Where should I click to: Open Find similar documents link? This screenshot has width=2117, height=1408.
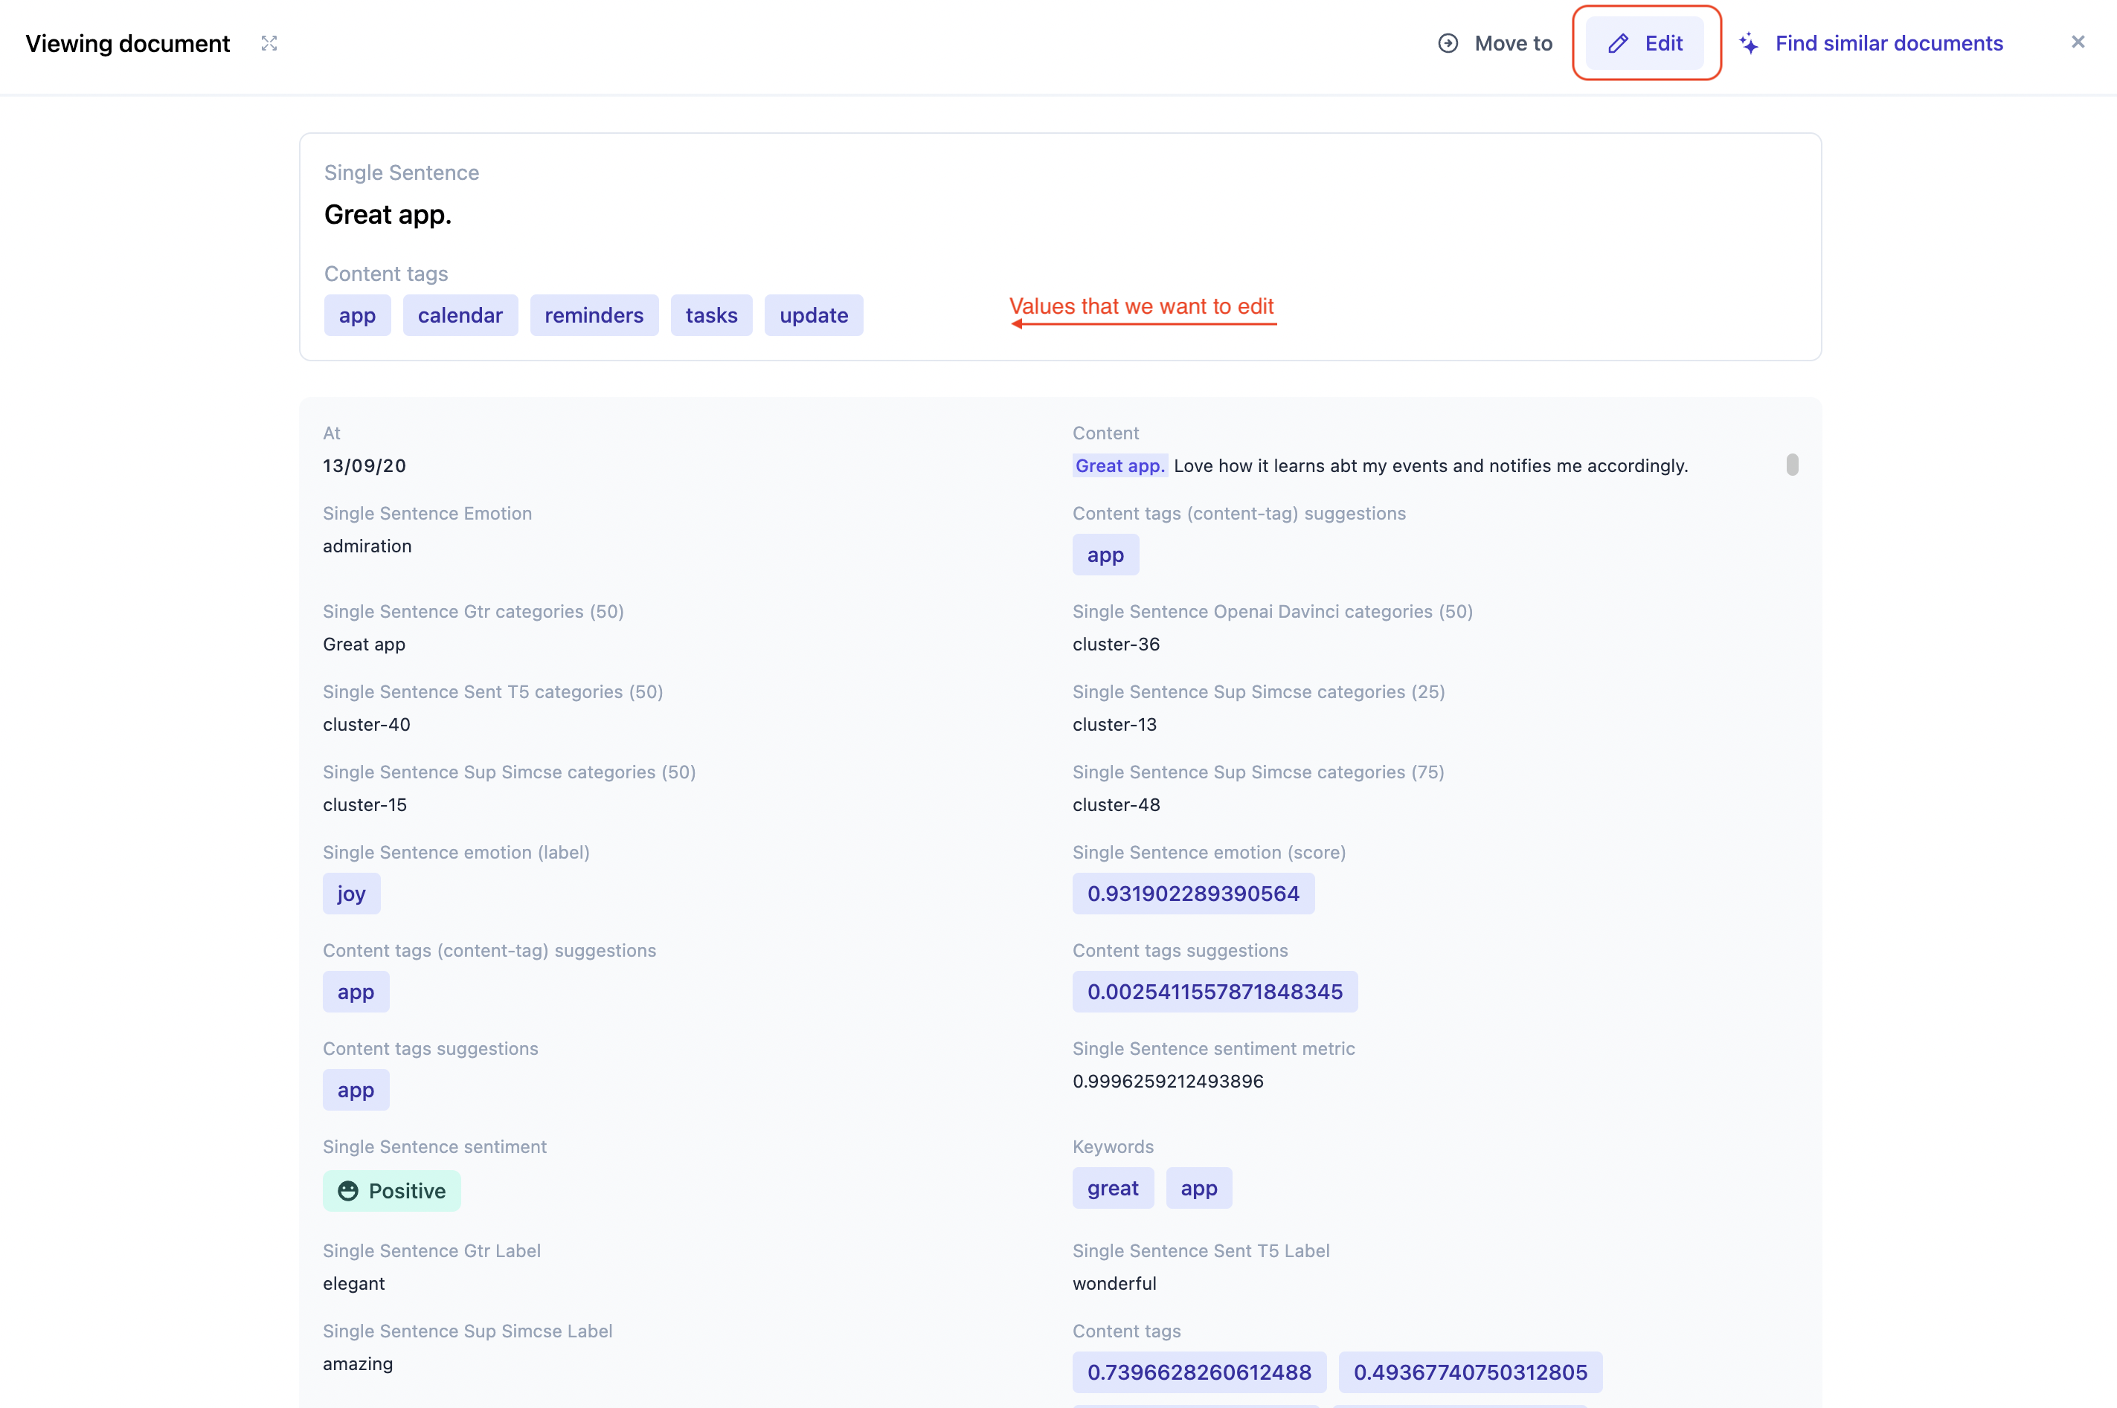pos(1889,43)
